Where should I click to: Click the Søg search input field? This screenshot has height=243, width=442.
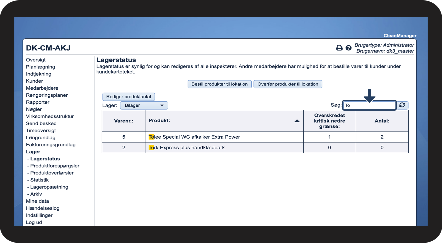pos(369,105)
